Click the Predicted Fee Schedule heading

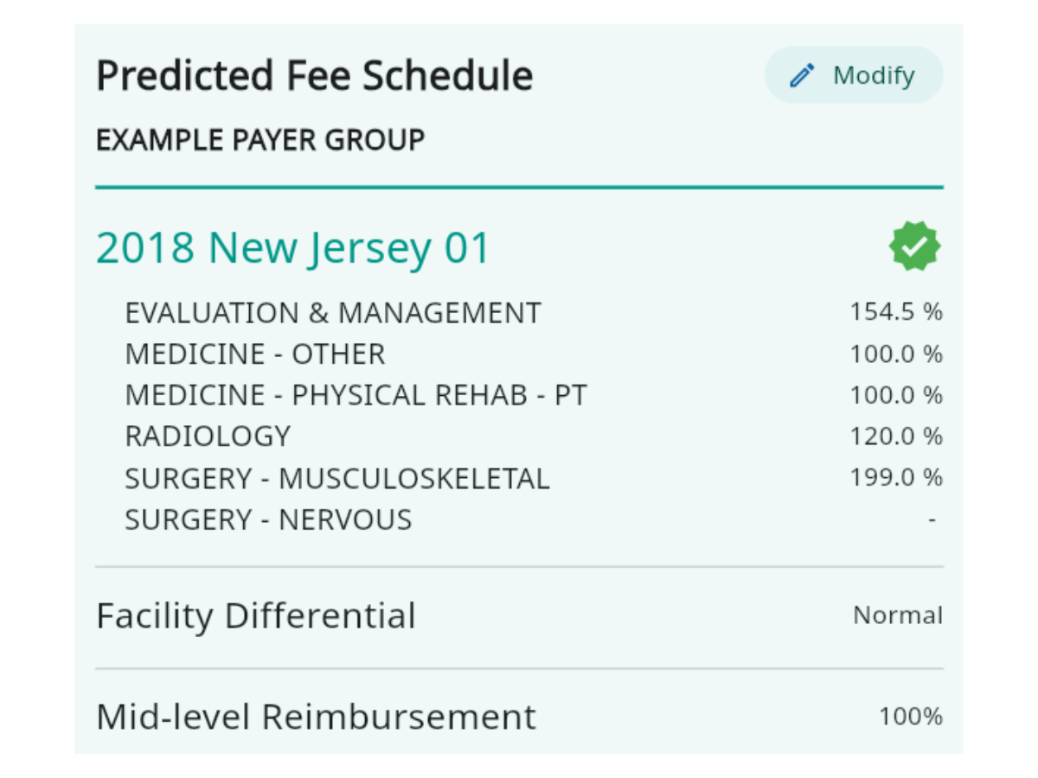[x=314, y=76]
